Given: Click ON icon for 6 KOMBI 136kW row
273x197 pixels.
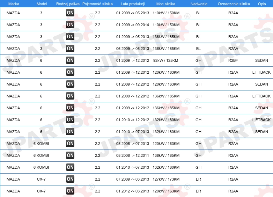Looking at the screenshot, I should pyautogui.click(x=70, y=155).
